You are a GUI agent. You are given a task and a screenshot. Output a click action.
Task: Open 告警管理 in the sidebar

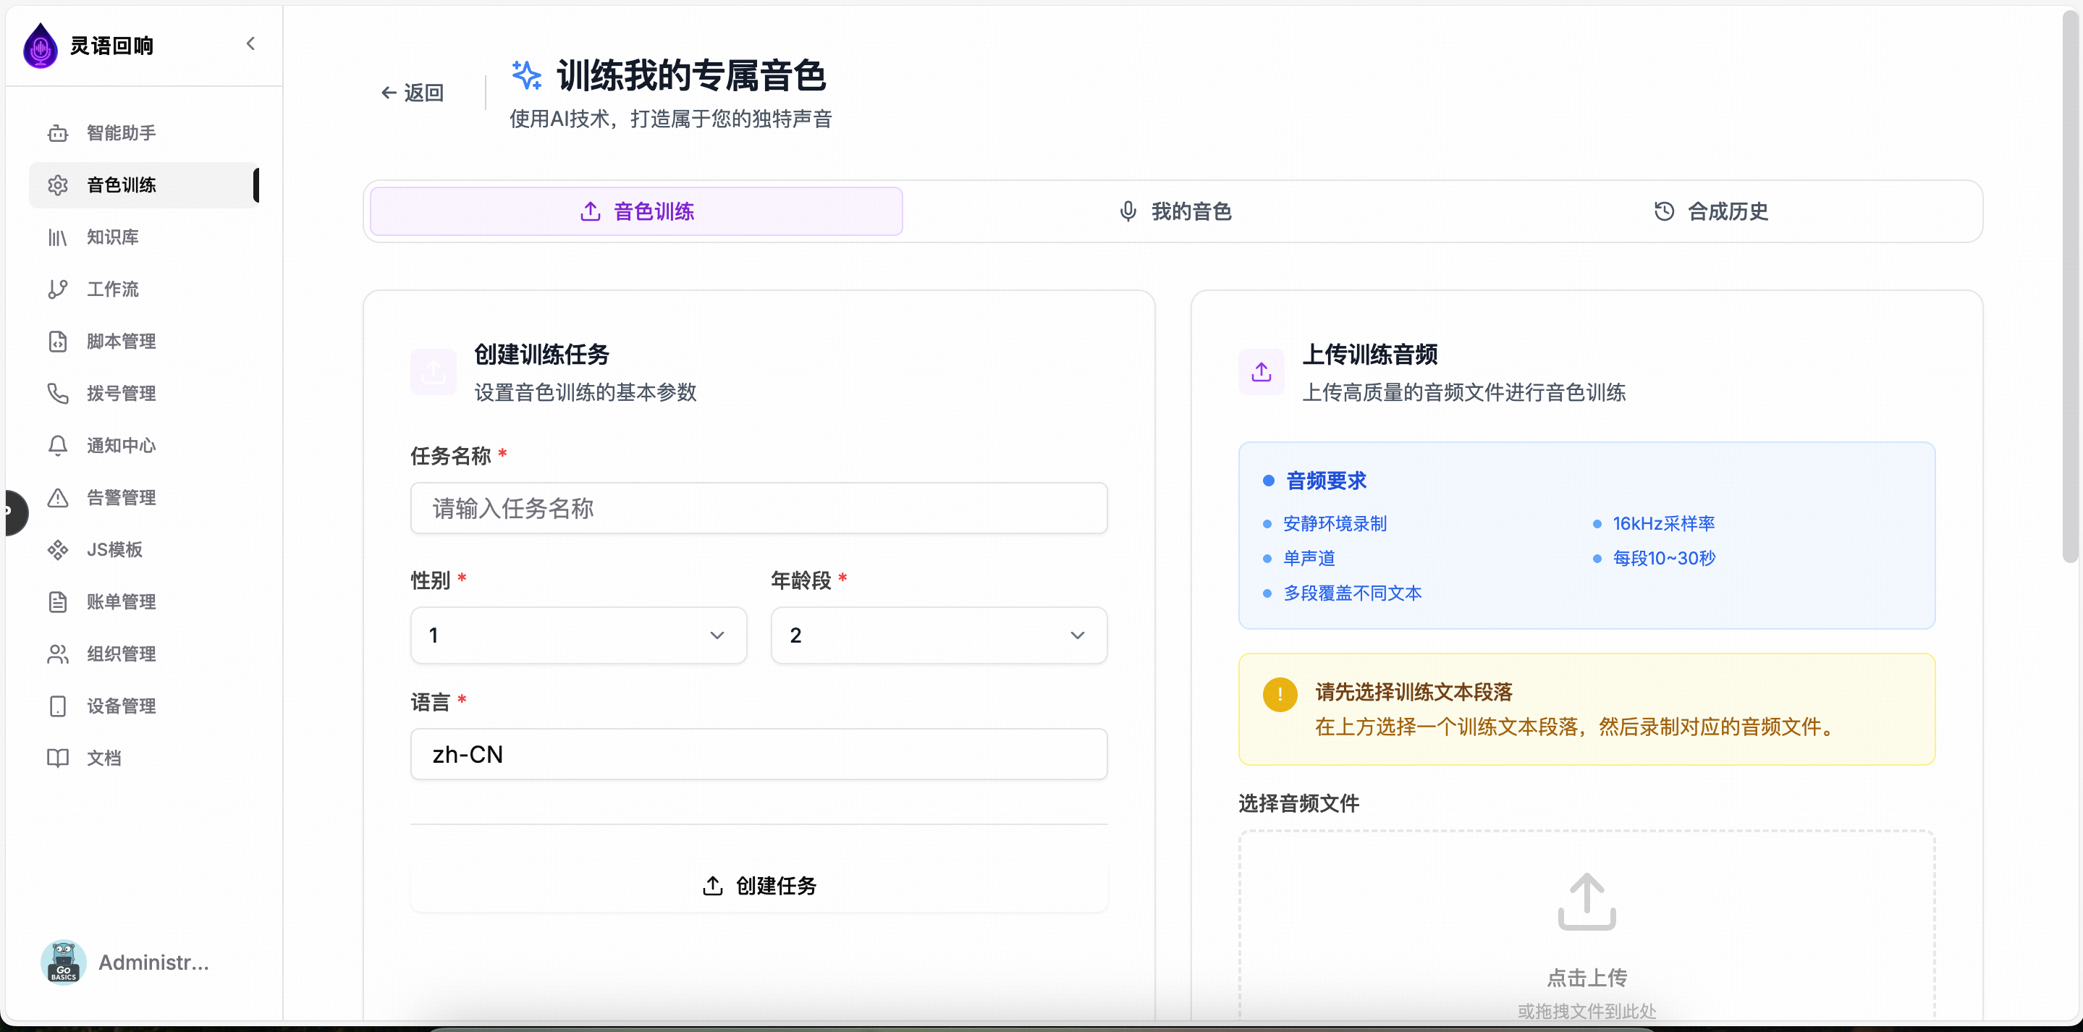click(144, 497)
